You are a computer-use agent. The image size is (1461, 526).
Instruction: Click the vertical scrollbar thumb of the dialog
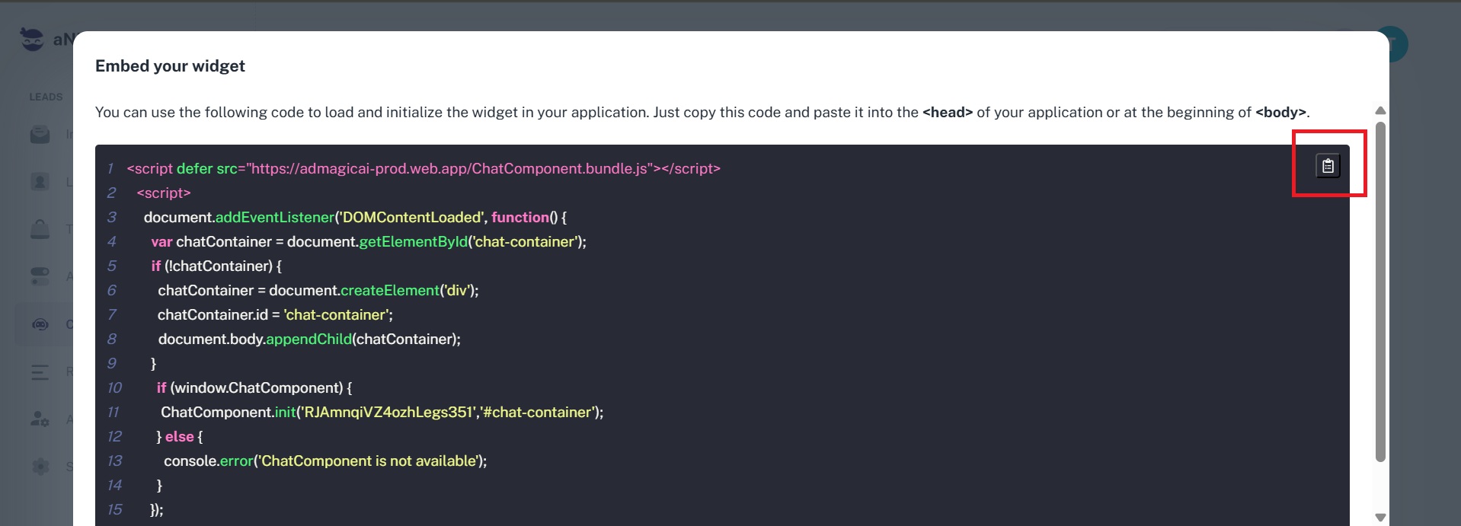tap(1380, 292)
